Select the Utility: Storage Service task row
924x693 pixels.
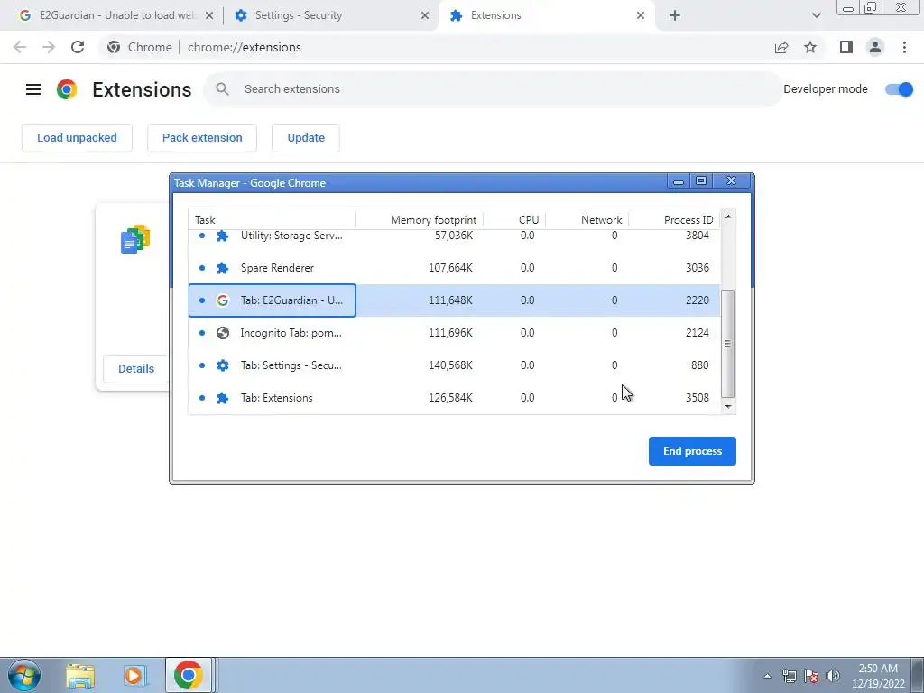455,236
